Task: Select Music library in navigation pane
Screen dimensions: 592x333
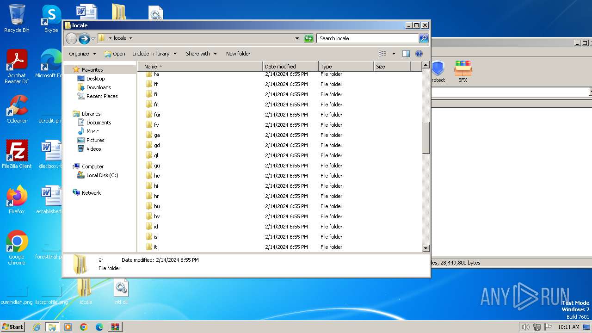Action: pos(92,131)
